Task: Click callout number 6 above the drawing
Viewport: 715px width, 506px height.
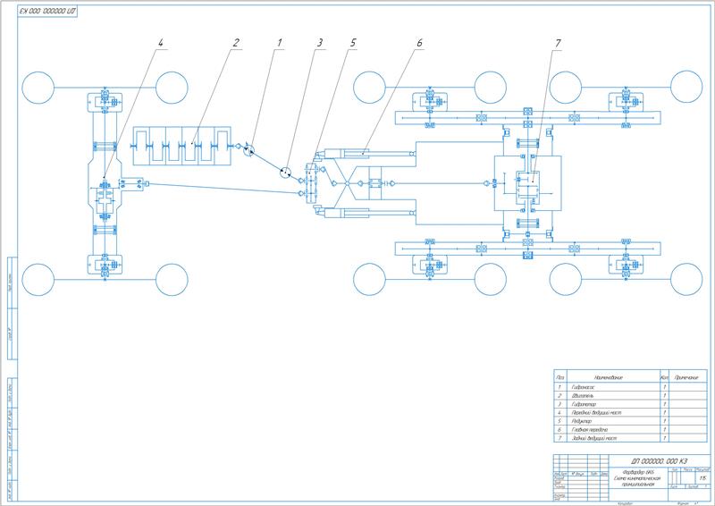Action: (x=419, y=42)
